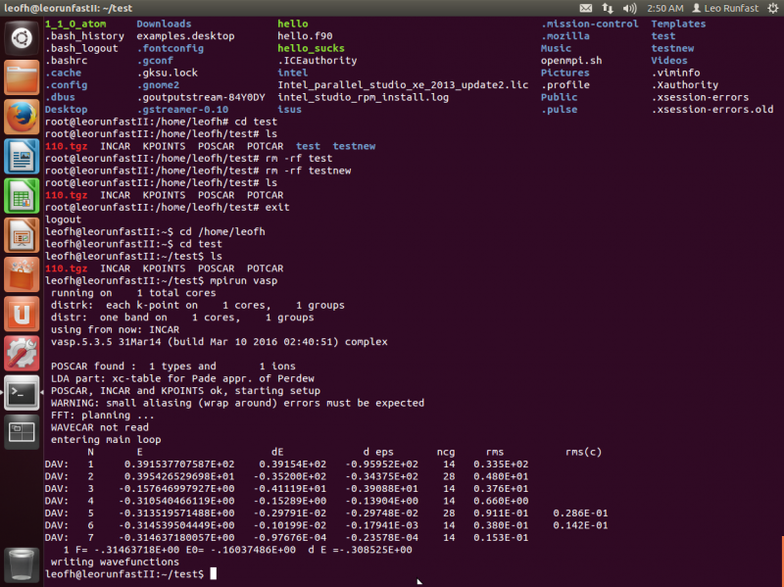Open the mail messaging indicator
This screenshot has width=784, height=587.
click(585, 8)
